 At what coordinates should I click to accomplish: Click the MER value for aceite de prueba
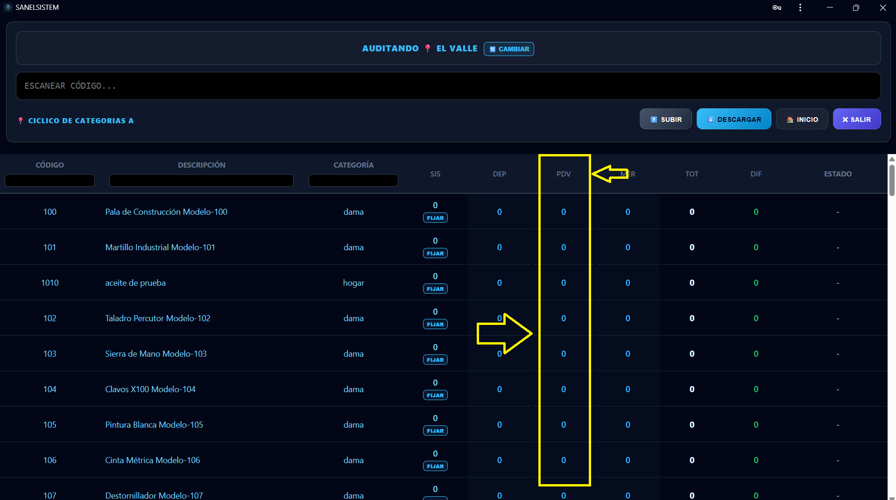tap(628, 283)
